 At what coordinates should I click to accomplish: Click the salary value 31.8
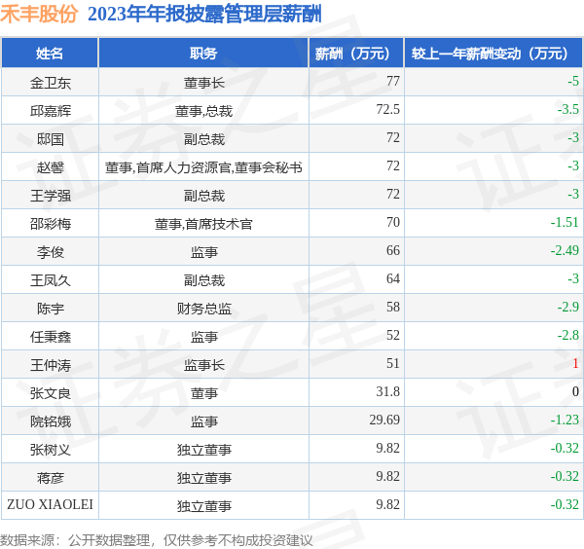tap(387, 391)
